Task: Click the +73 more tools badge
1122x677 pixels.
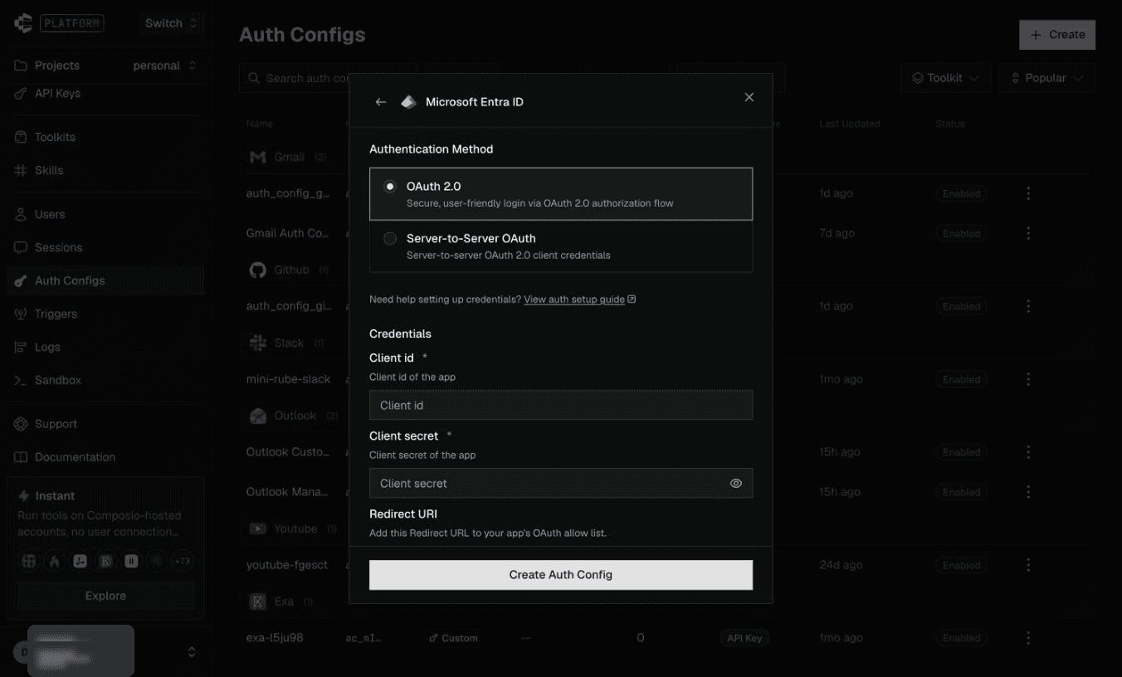Action: (x=182, y=561)
